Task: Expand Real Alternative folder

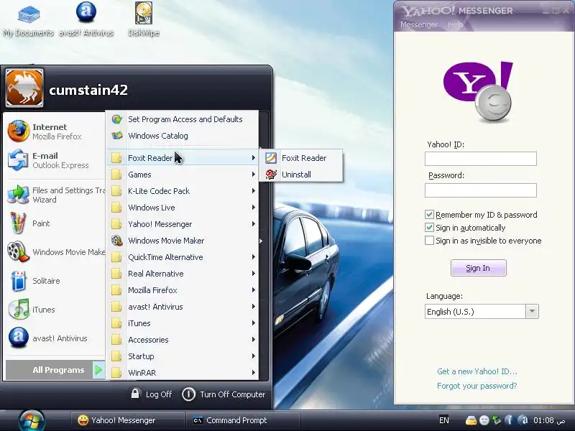Action: point(183,274)
